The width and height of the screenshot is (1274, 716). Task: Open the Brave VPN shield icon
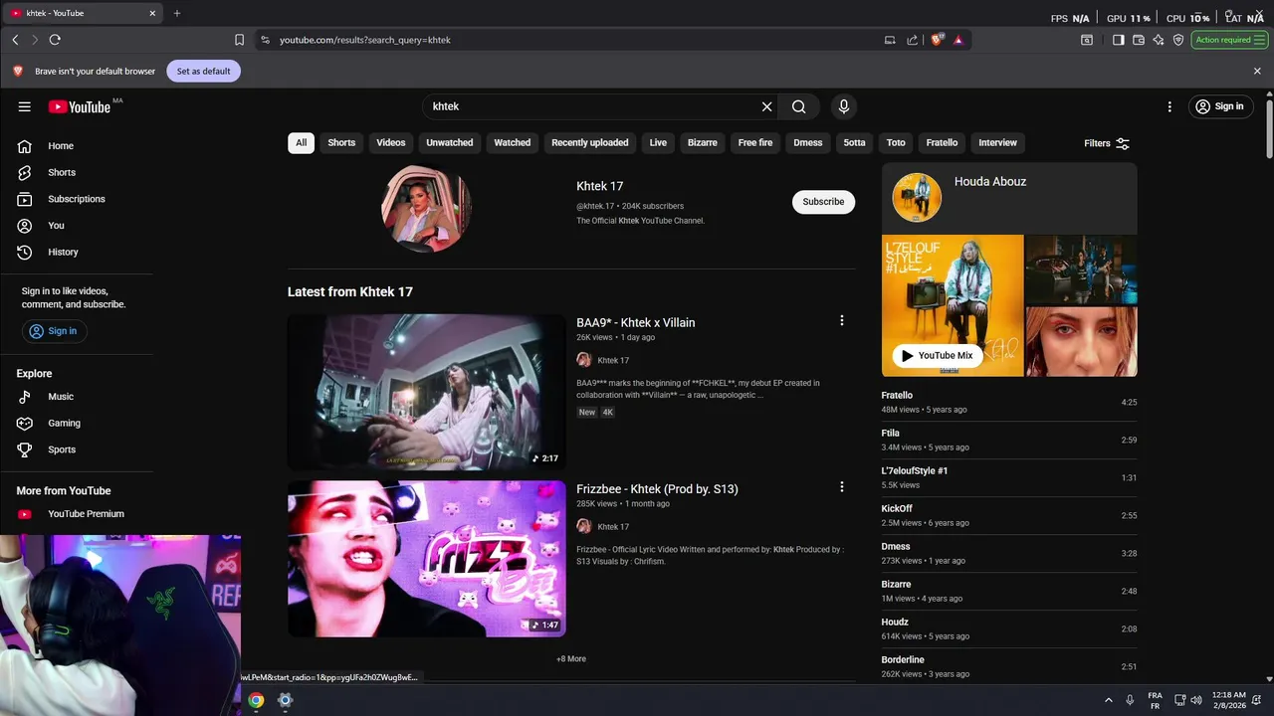tap(1178, 40)
